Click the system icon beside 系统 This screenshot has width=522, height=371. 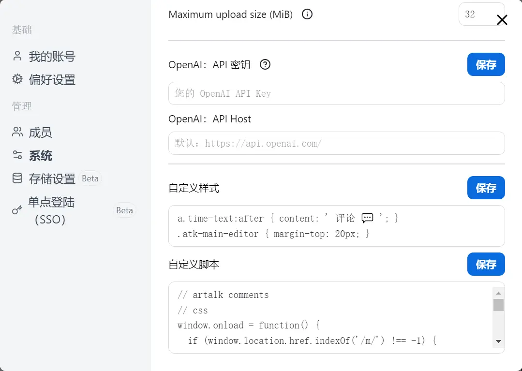coord(17,155)
